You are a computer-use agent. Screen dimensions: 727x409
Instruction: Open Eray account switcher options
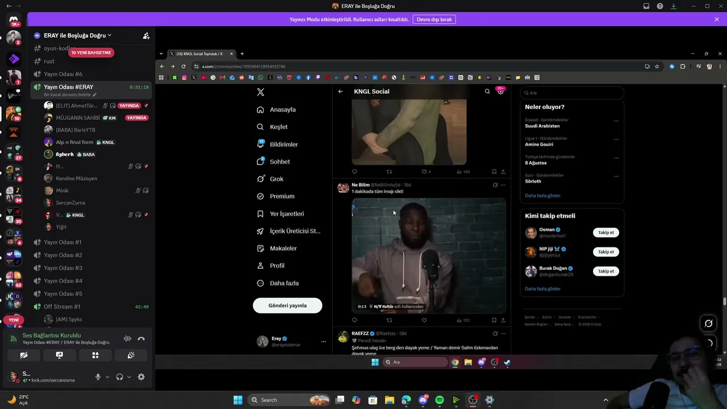324,341
